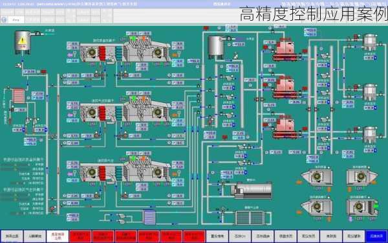Click the last red alarm button in bottom bar

194,237
